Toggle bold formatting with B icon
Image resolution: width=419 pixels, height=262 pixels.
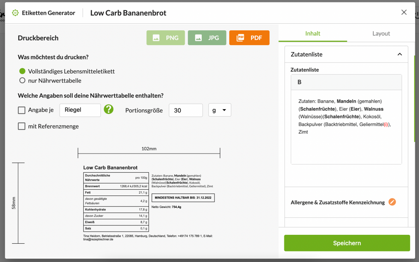[300, 82]
